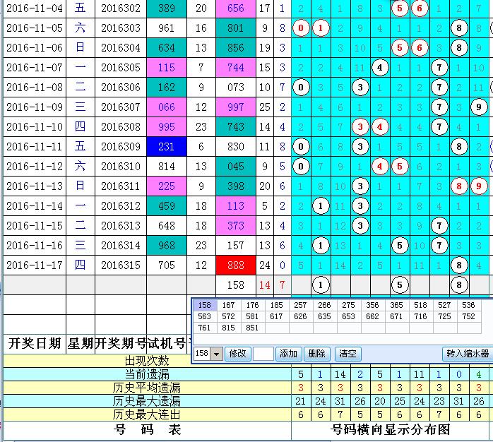Click the 修改 button
The image size is (493, 442).
pyautogui.click(x=237, y=354)
